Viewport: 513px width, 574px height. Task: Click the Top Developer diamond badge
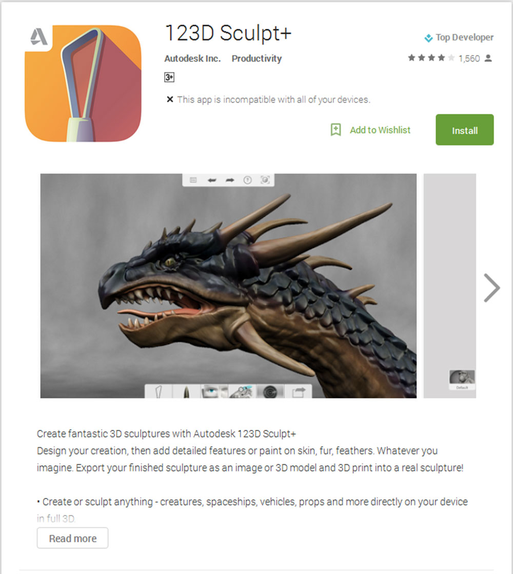click(x=428, y=38)
